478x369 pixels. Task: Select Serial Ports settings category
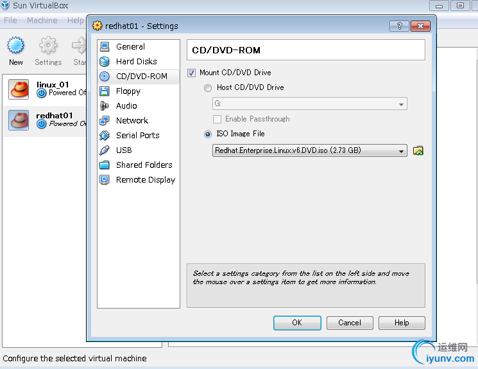click(x=139, y=135)
